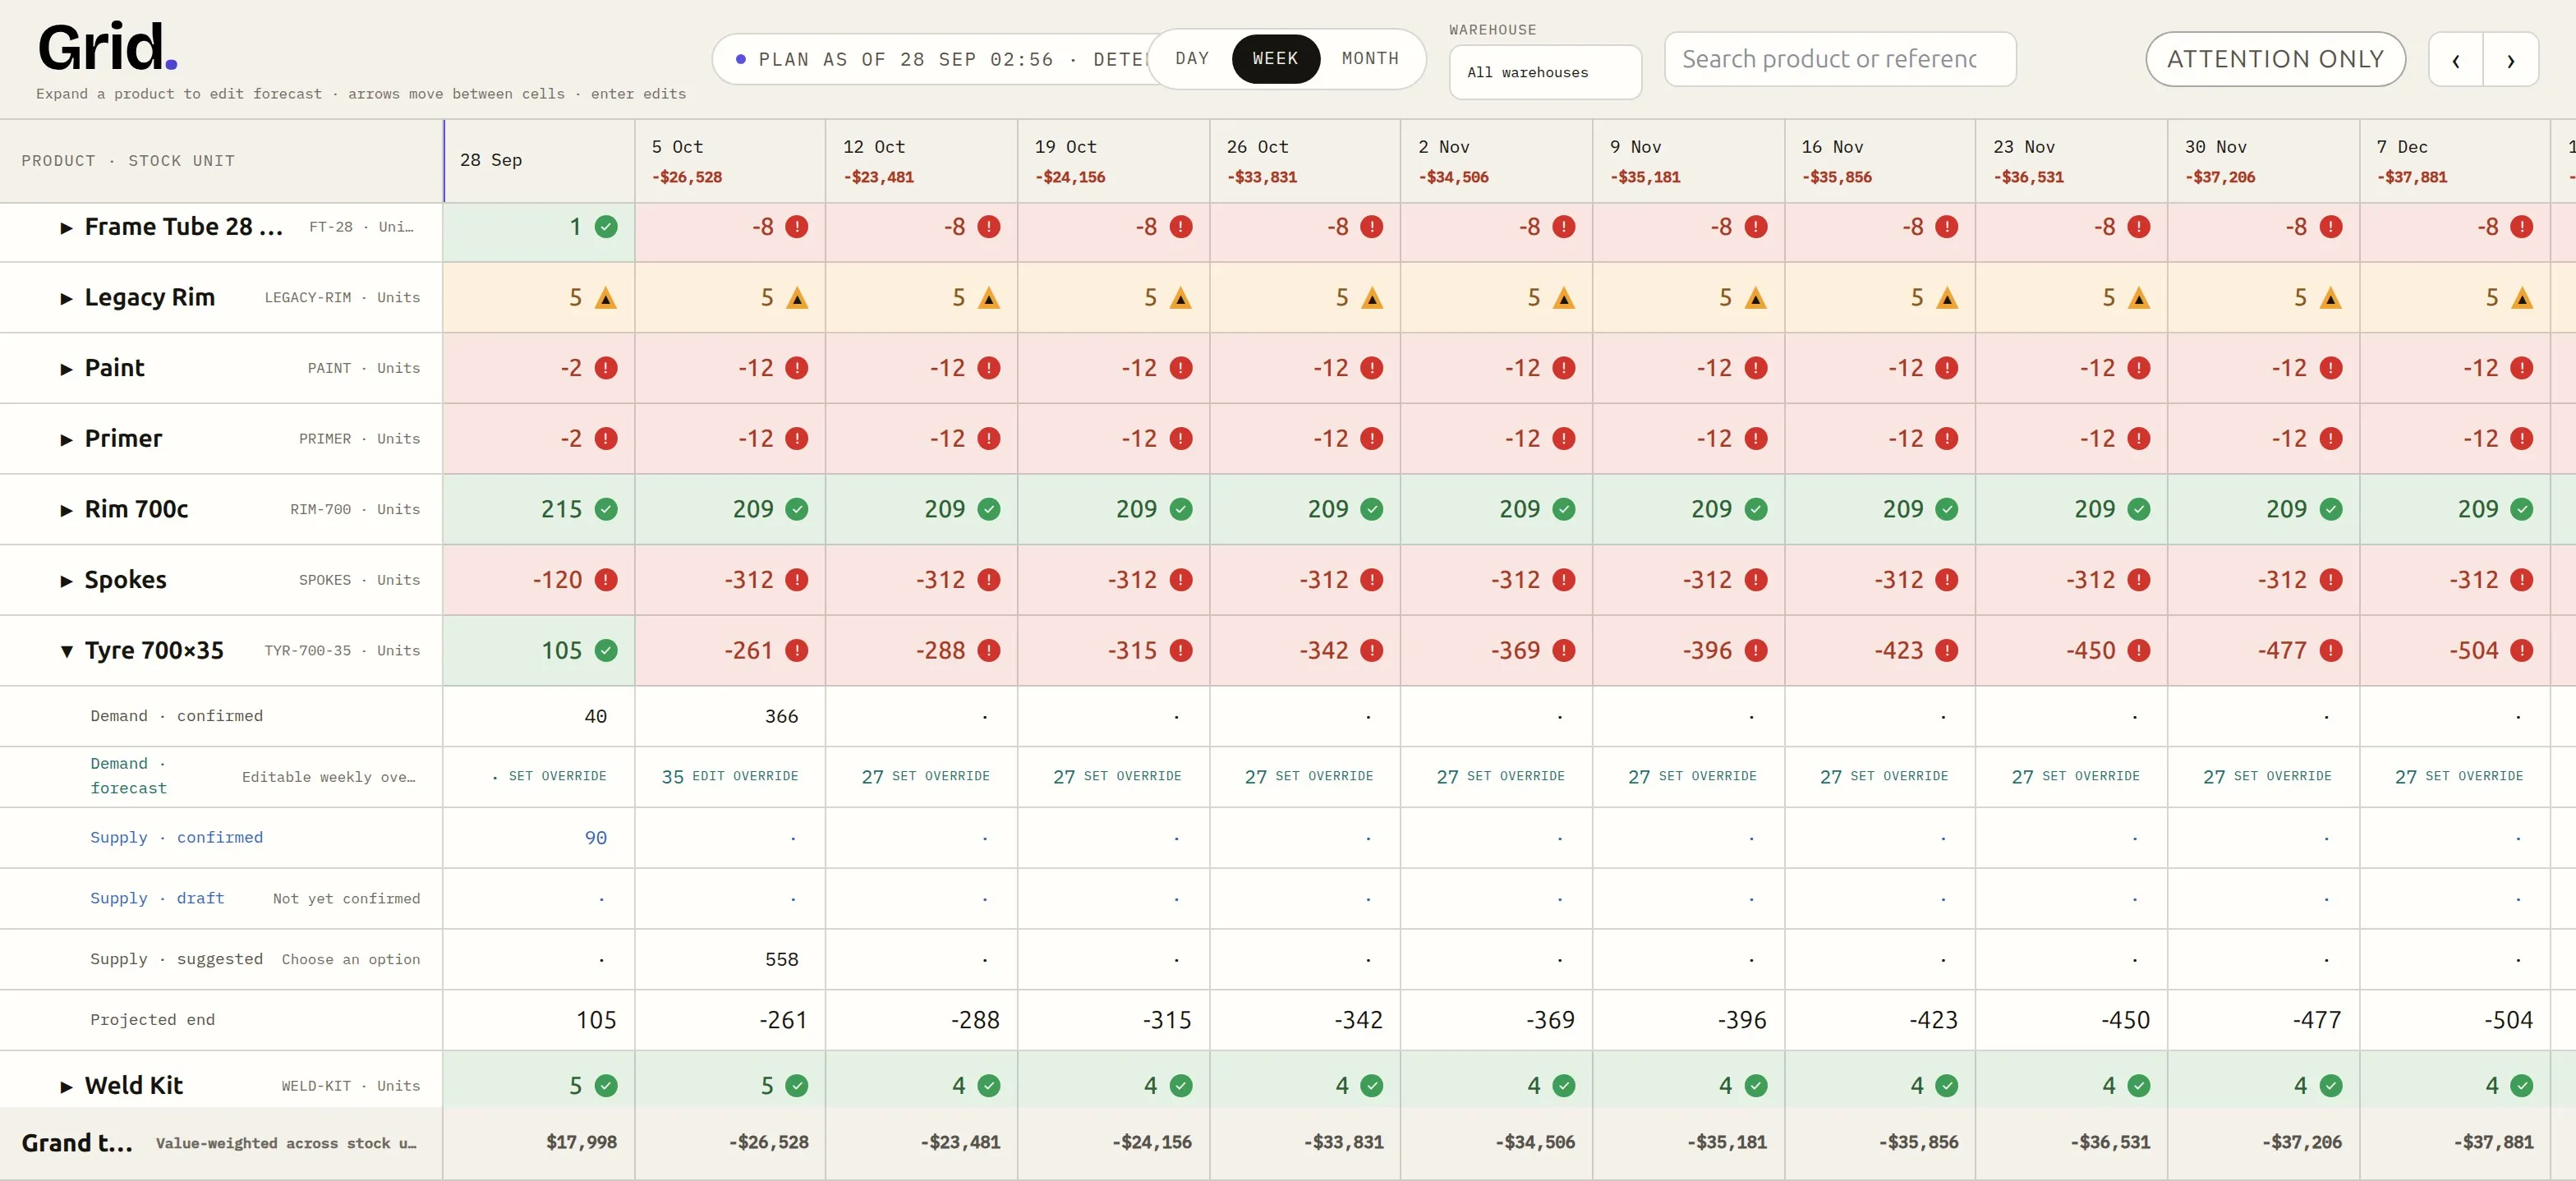Collapse the Tyre 700×35 row
The image size is (2576, 1181).
66,651
